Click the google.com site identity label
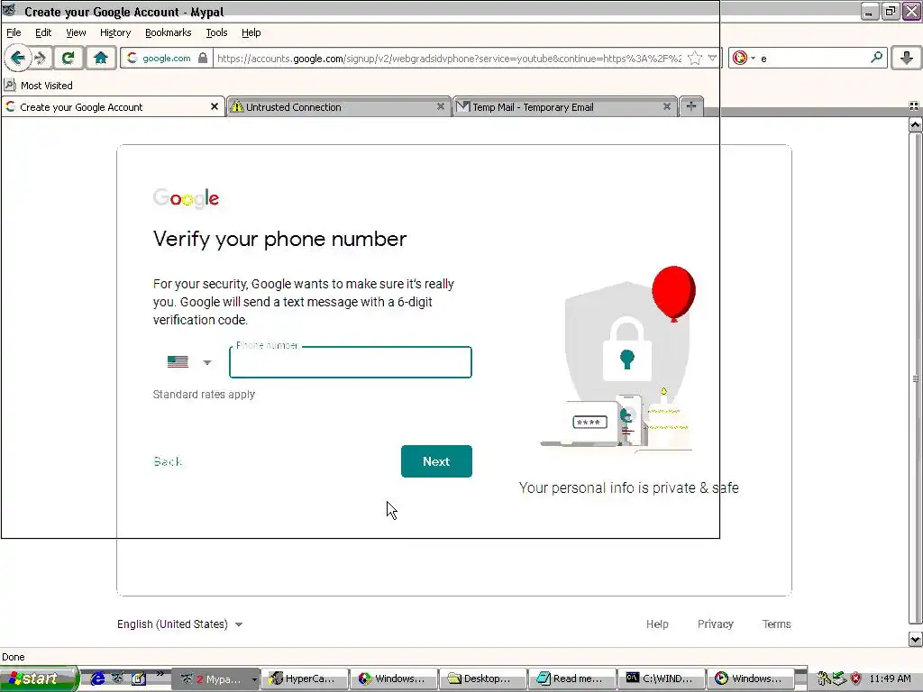 tap(167, 59)
